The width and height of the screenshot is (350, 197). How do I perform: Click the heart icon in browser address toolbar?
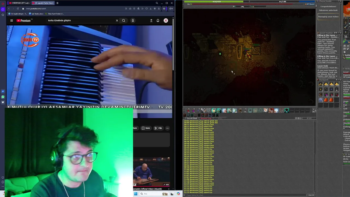coord(147,8)
